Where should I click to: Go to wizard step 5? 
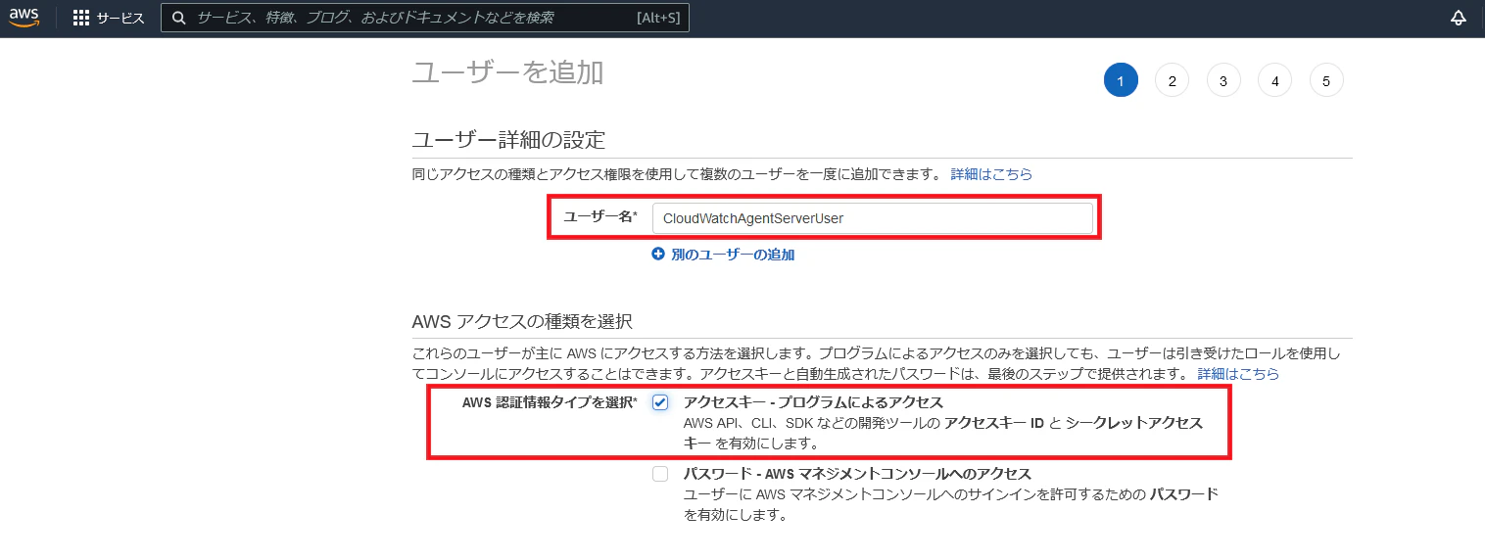click(1326, 81)
